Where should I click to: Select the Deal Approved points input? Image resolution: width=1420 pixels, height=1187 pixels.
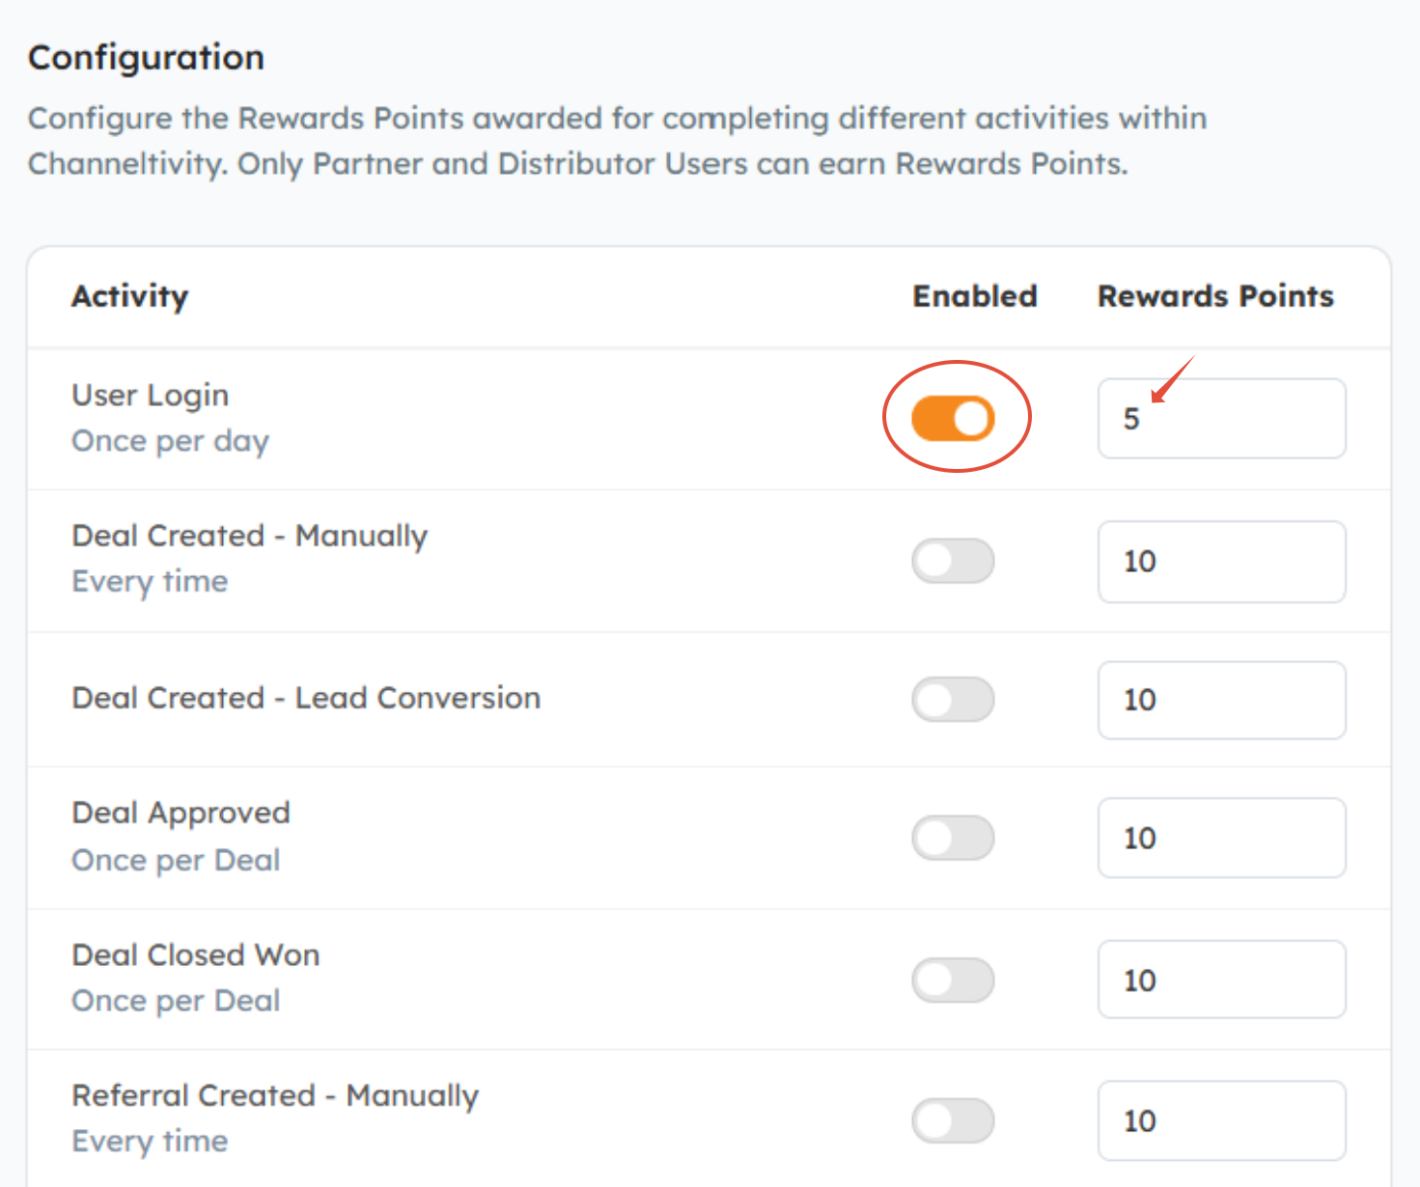[1221, 838]
